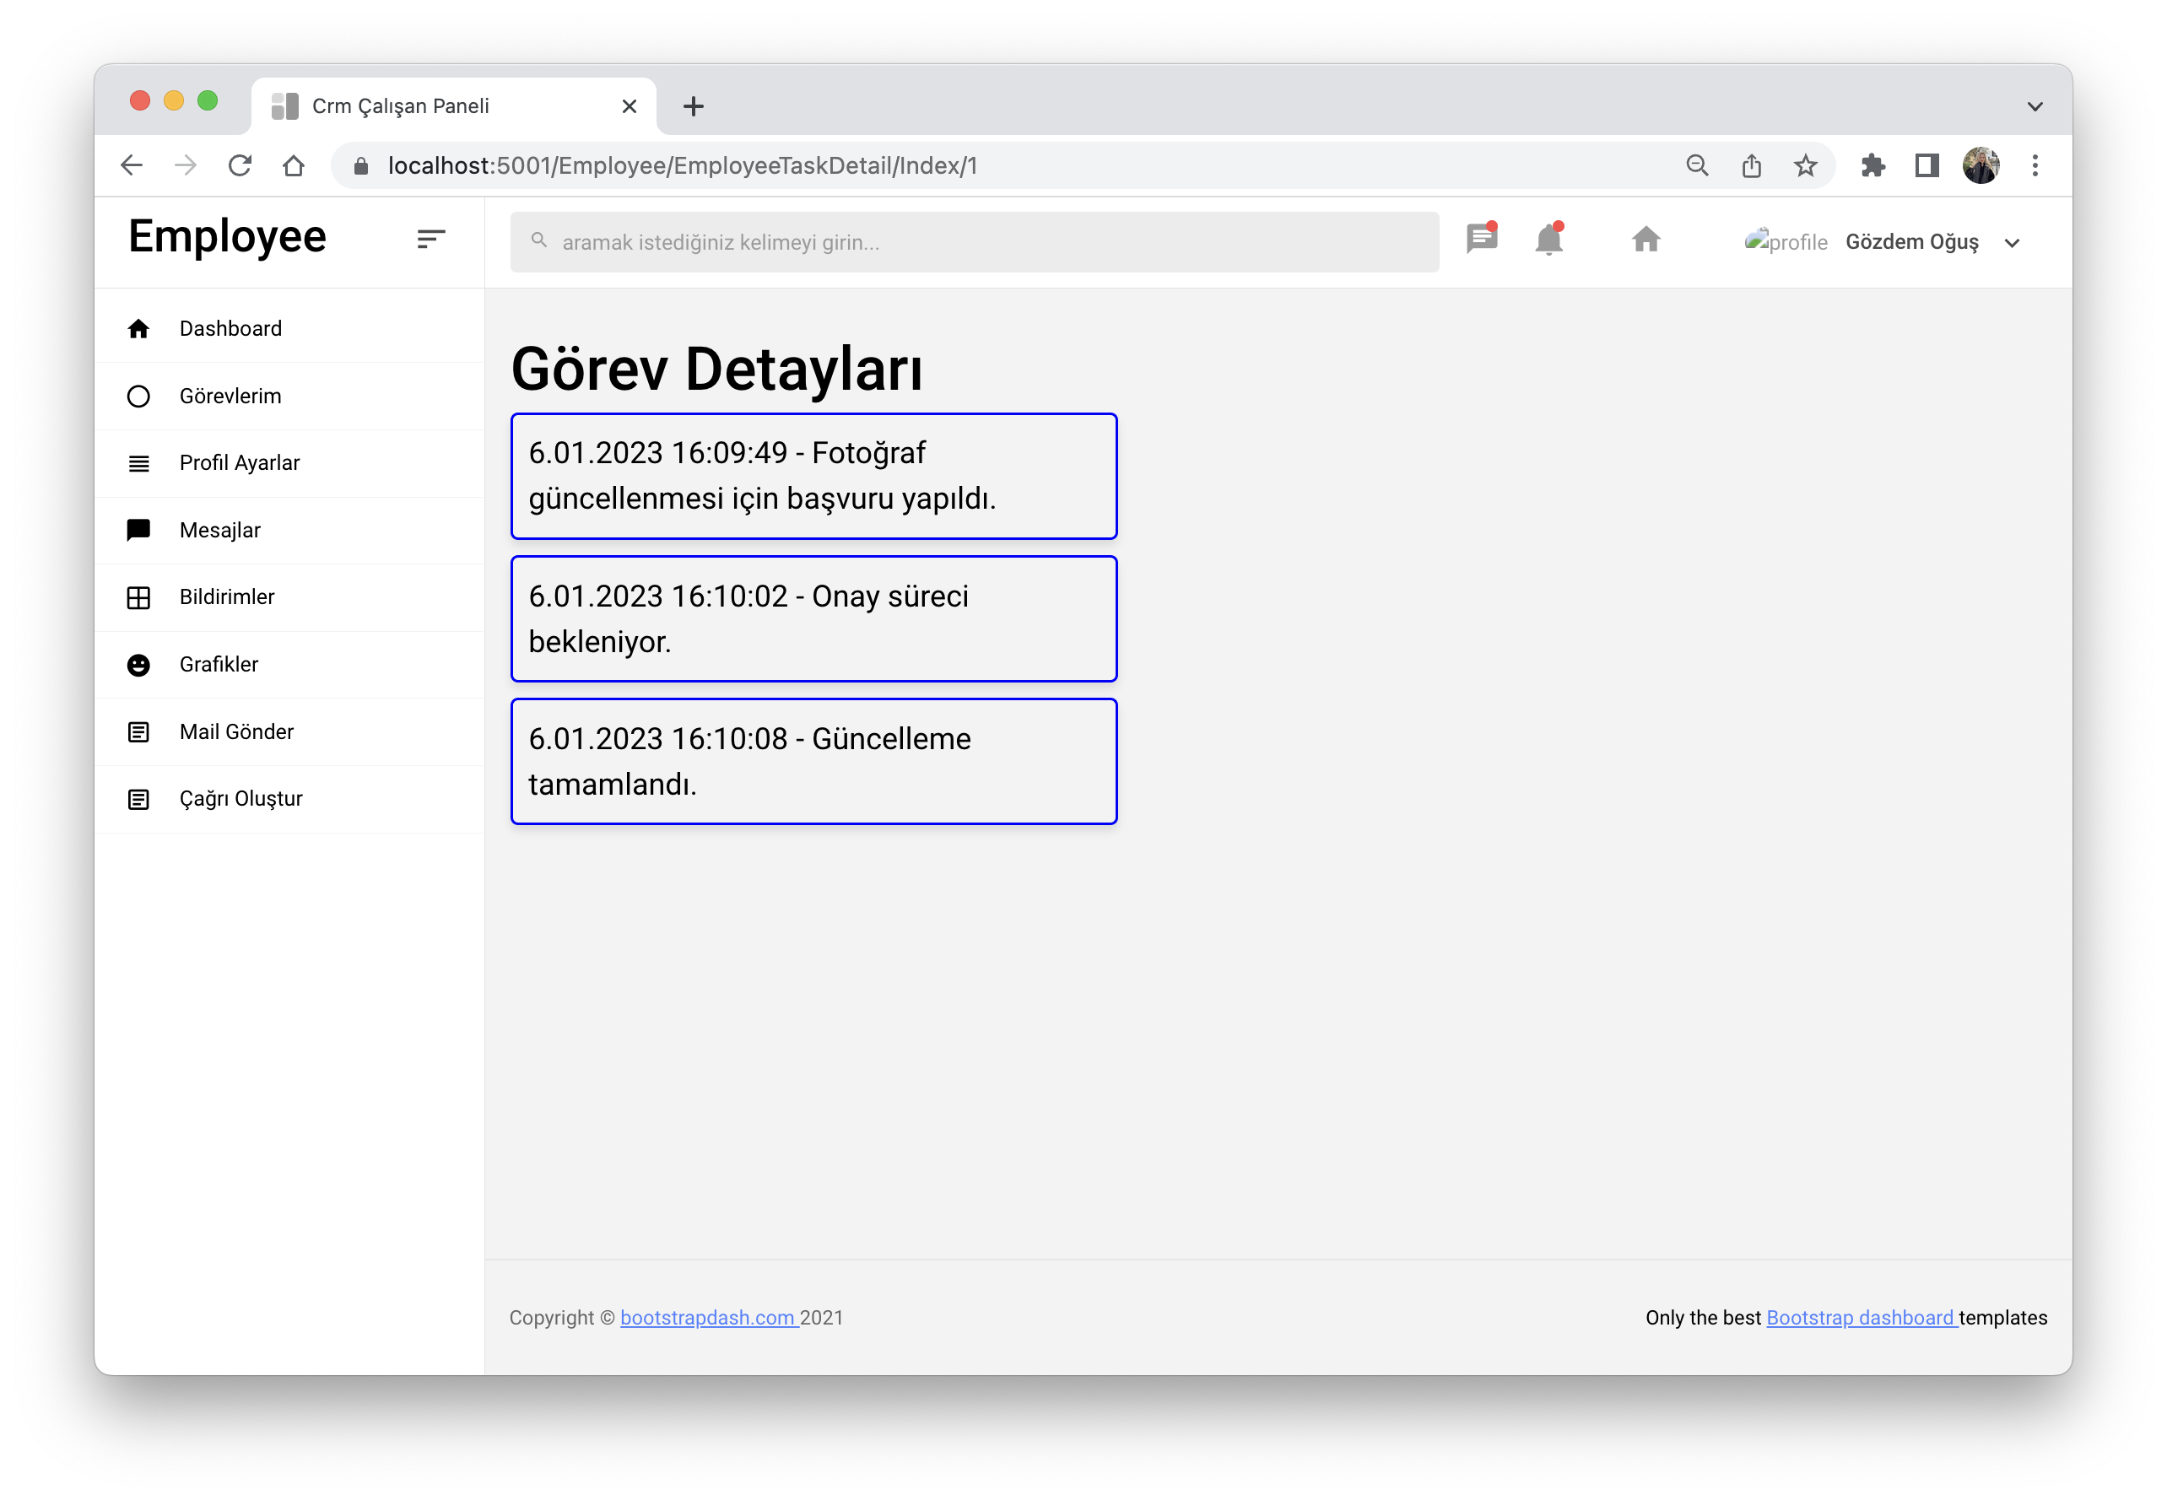Screen dimensions: 2167x1500
Task: Open notifications bell in navbar
Action: click(1548, 239)
